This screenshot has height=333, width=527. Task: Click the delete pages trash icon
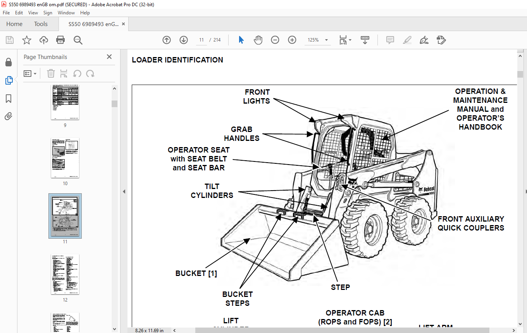[51, 73]
